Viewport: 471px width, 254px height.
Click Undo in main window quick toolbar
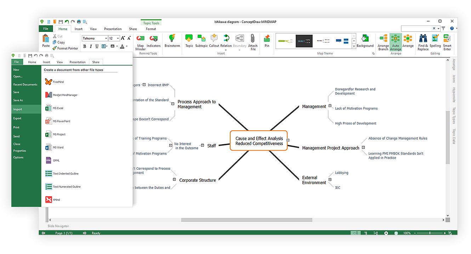[x=67, y=22]
